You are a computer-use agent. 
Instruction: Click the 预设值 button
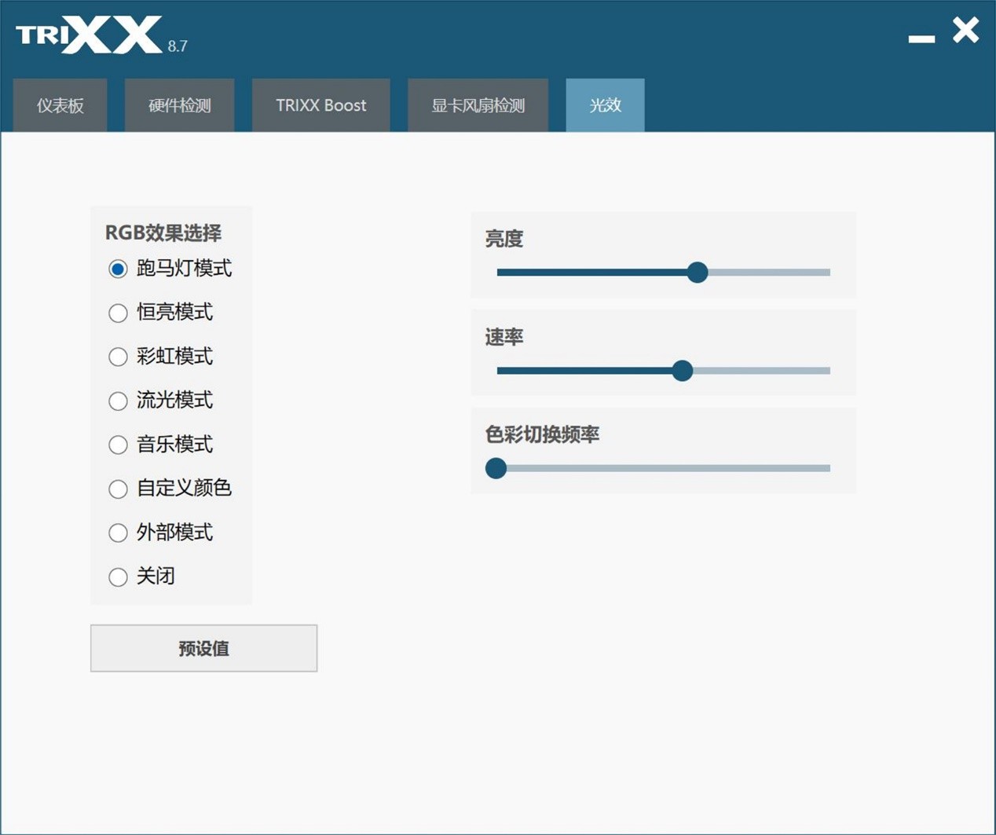click(204, 649)
